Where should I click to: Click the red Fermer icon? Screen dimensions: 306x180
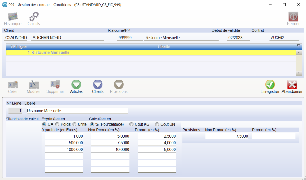(x=293, y=17)
